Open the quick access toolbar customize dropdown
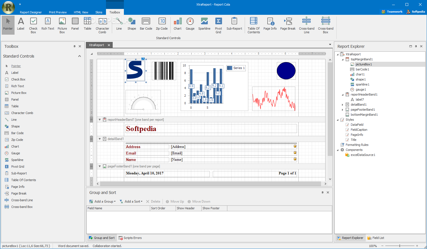The height and width of the screenshot is (249, 427). [x=20, y=4]
